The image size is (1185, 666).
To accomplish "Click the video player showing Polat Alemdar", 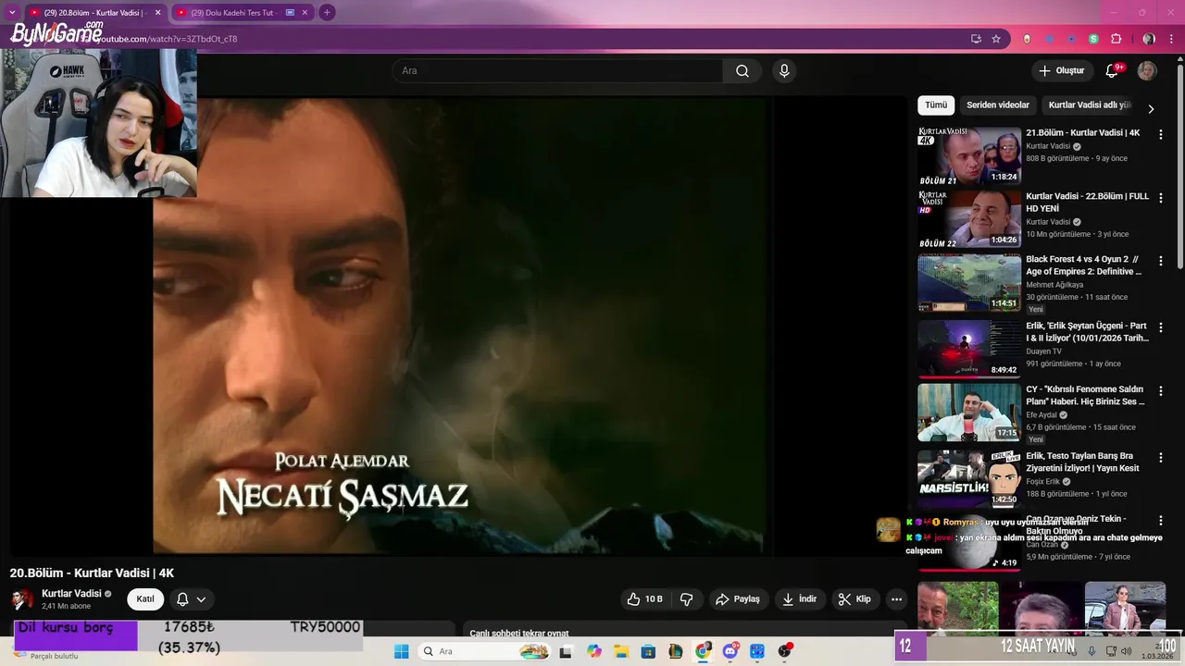I will coord(458,326).
